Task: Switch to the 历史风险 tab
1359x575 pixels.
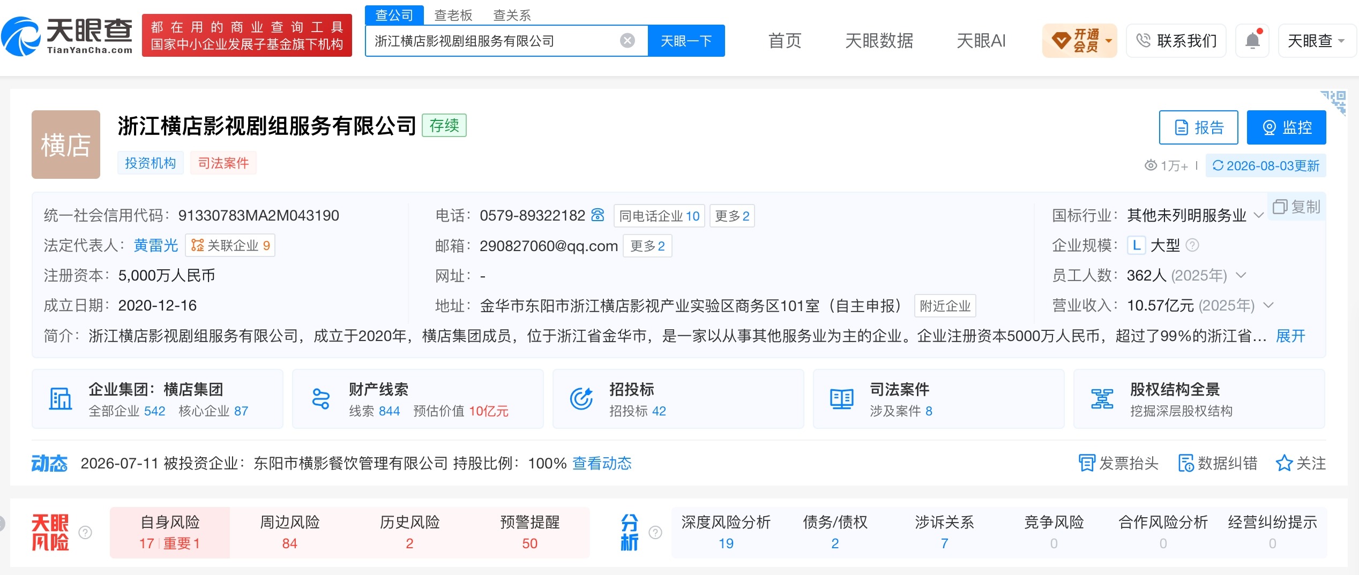Action: (410, 532)
